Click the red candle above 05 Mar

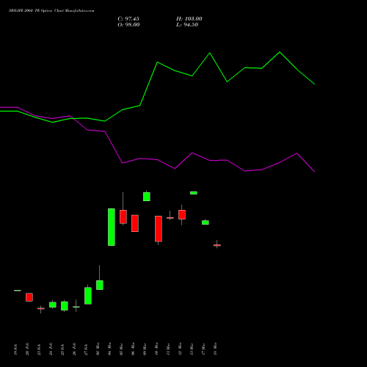[123, 217]
